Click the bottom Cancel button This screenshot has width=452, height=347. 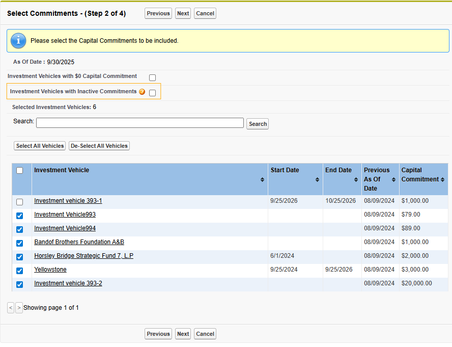pyautogui.click(x=205, y=334)
